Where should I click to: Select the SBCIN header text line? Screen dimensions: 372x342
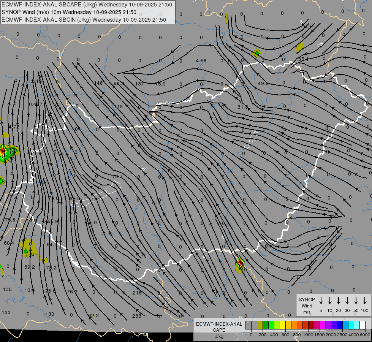84,20
